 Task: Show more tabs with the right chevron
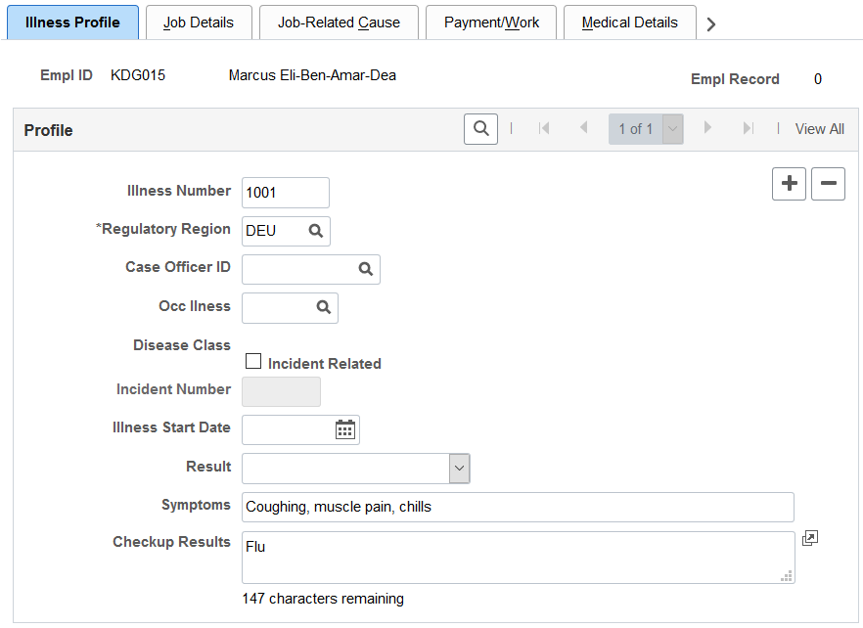[x=710, y=24]
